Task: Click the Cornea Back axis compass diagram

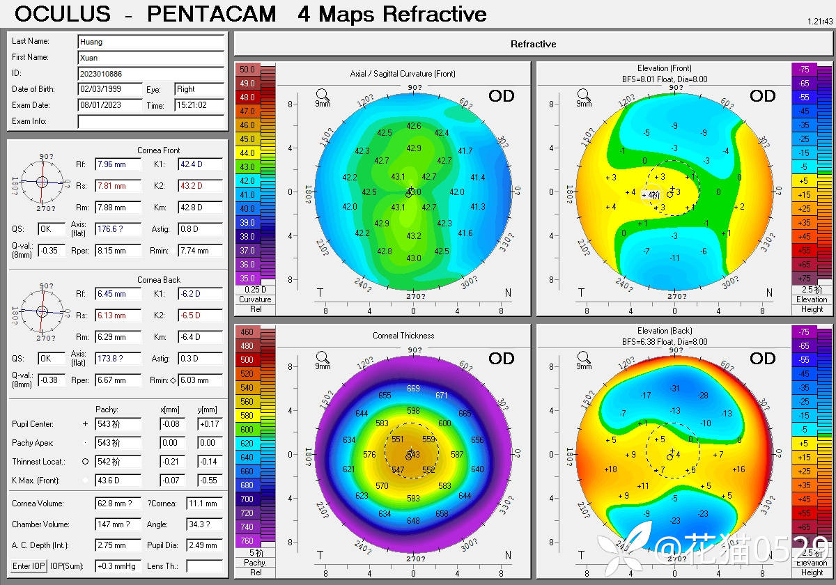Action: click(42, 311)
